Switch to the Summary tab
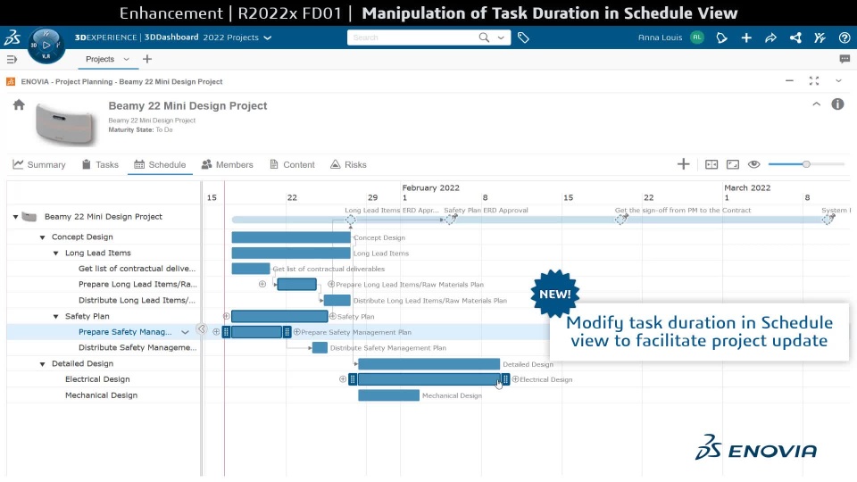Screen dimensions: 857x482 pos(38,164)
